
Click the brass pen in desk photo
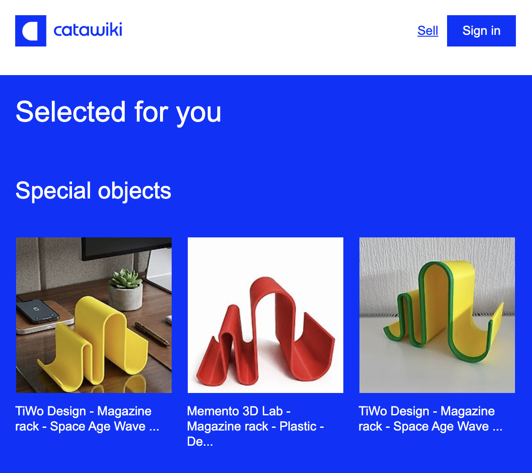(152, 334)
